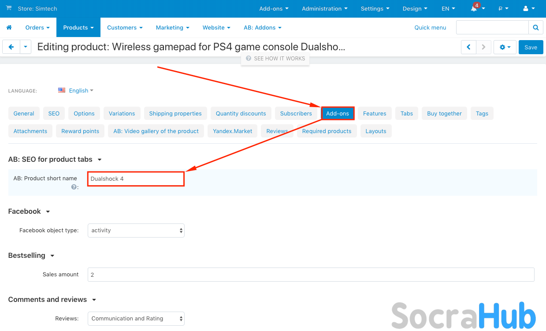546x331 pixels.
Task: Click the Sales amount input field
Action: (311, 275)
